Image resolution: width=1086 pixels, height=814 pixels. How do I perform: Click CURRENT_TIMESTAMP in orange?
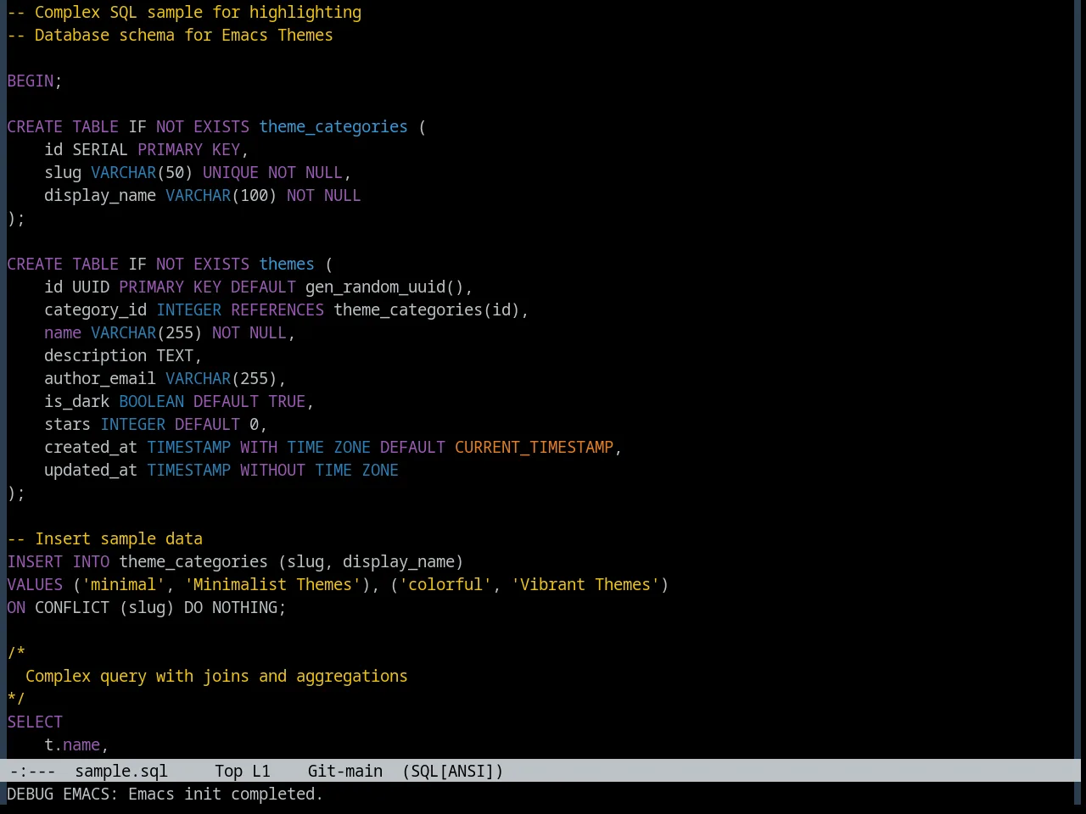[534, 447]
